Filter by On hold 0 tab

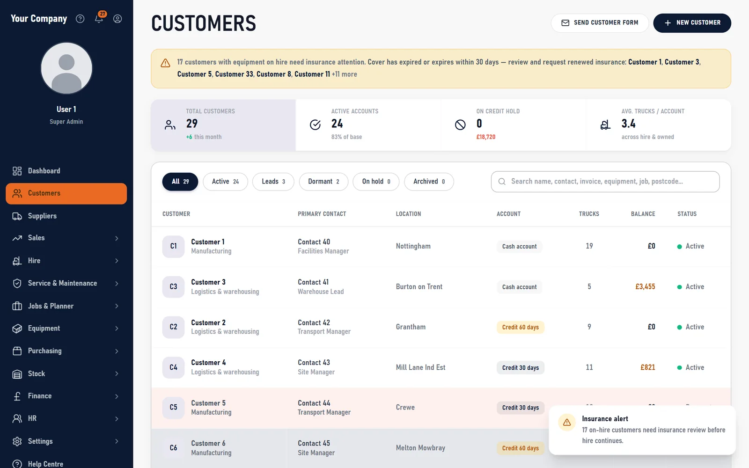[376, 182]
